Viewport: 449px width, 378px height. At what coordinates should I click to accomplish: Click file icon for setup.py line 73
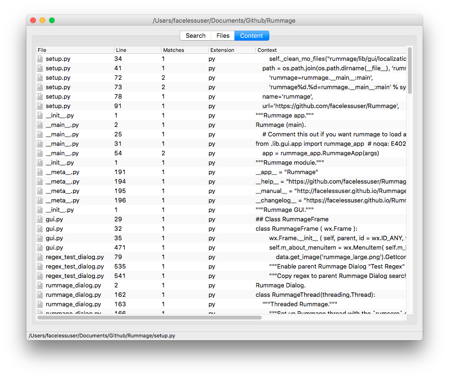(40, 87)
